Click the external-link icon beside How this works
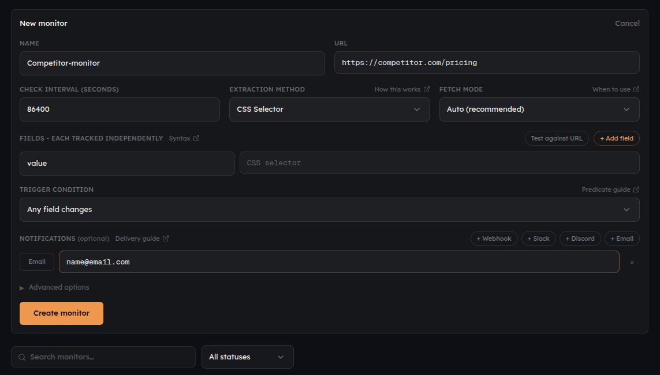 click(426, 89)
